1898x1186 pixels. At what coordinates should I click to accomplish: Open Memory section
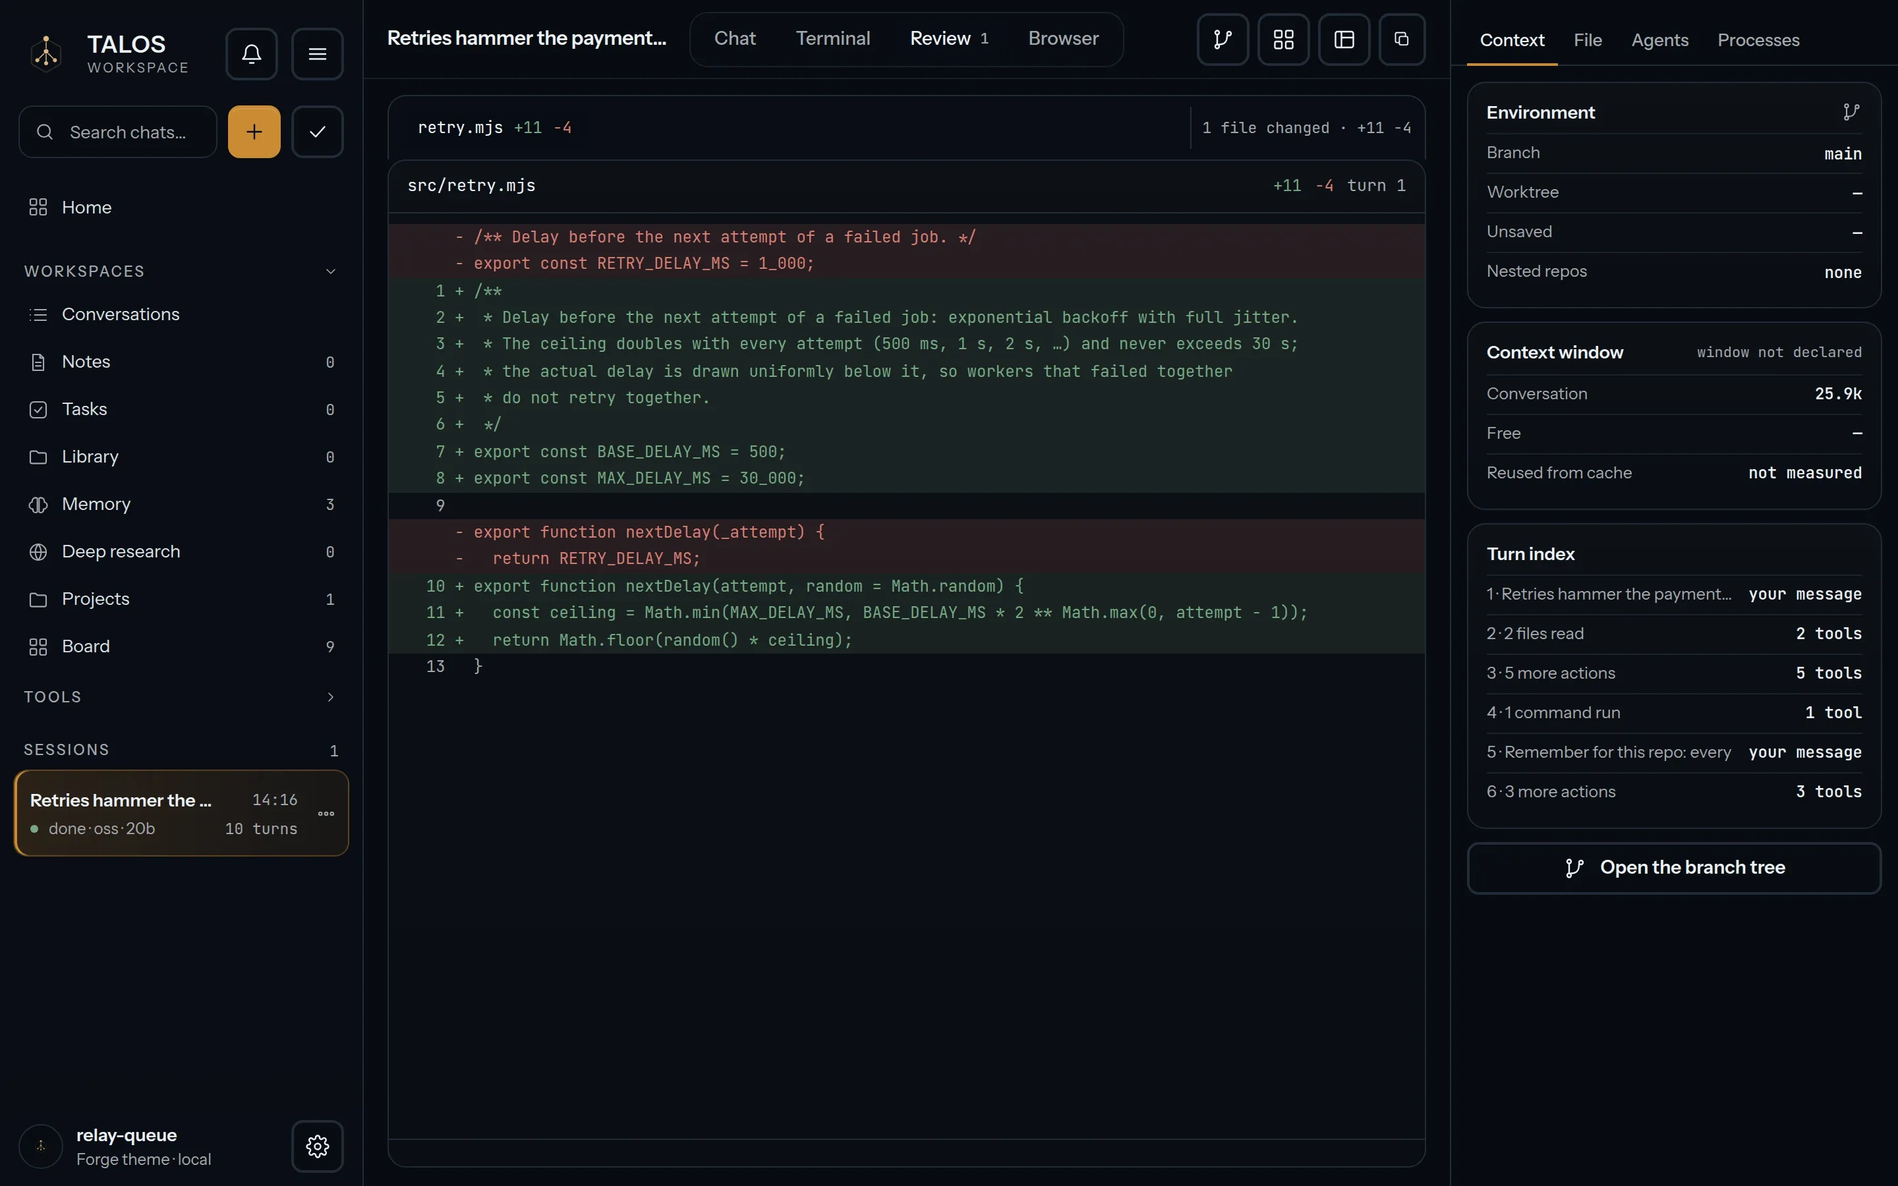(x=181, y=504)
